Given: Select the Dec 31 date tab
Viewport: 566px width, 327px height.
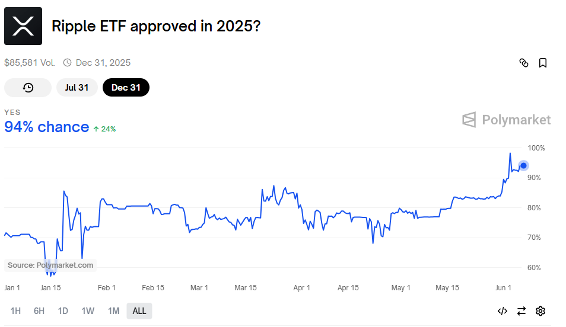Looking at the screenshot, I should point(126,88).
